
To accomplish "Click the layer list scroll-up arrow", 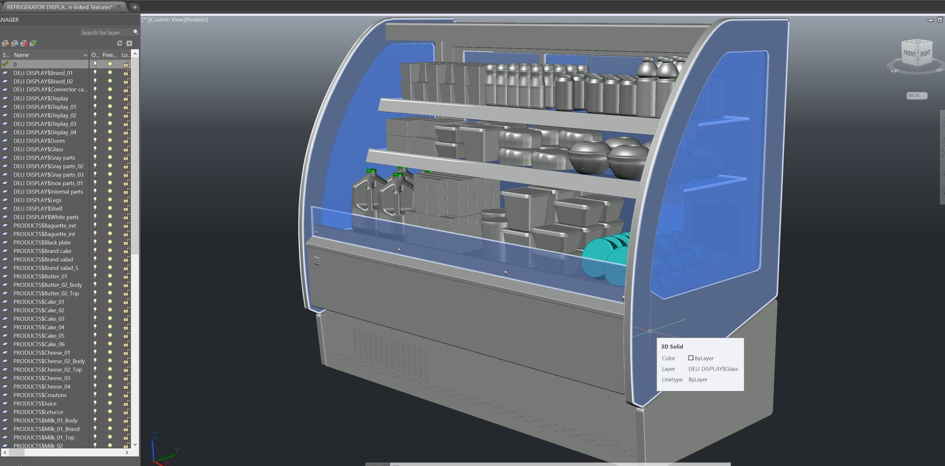I will coord(135,53).
